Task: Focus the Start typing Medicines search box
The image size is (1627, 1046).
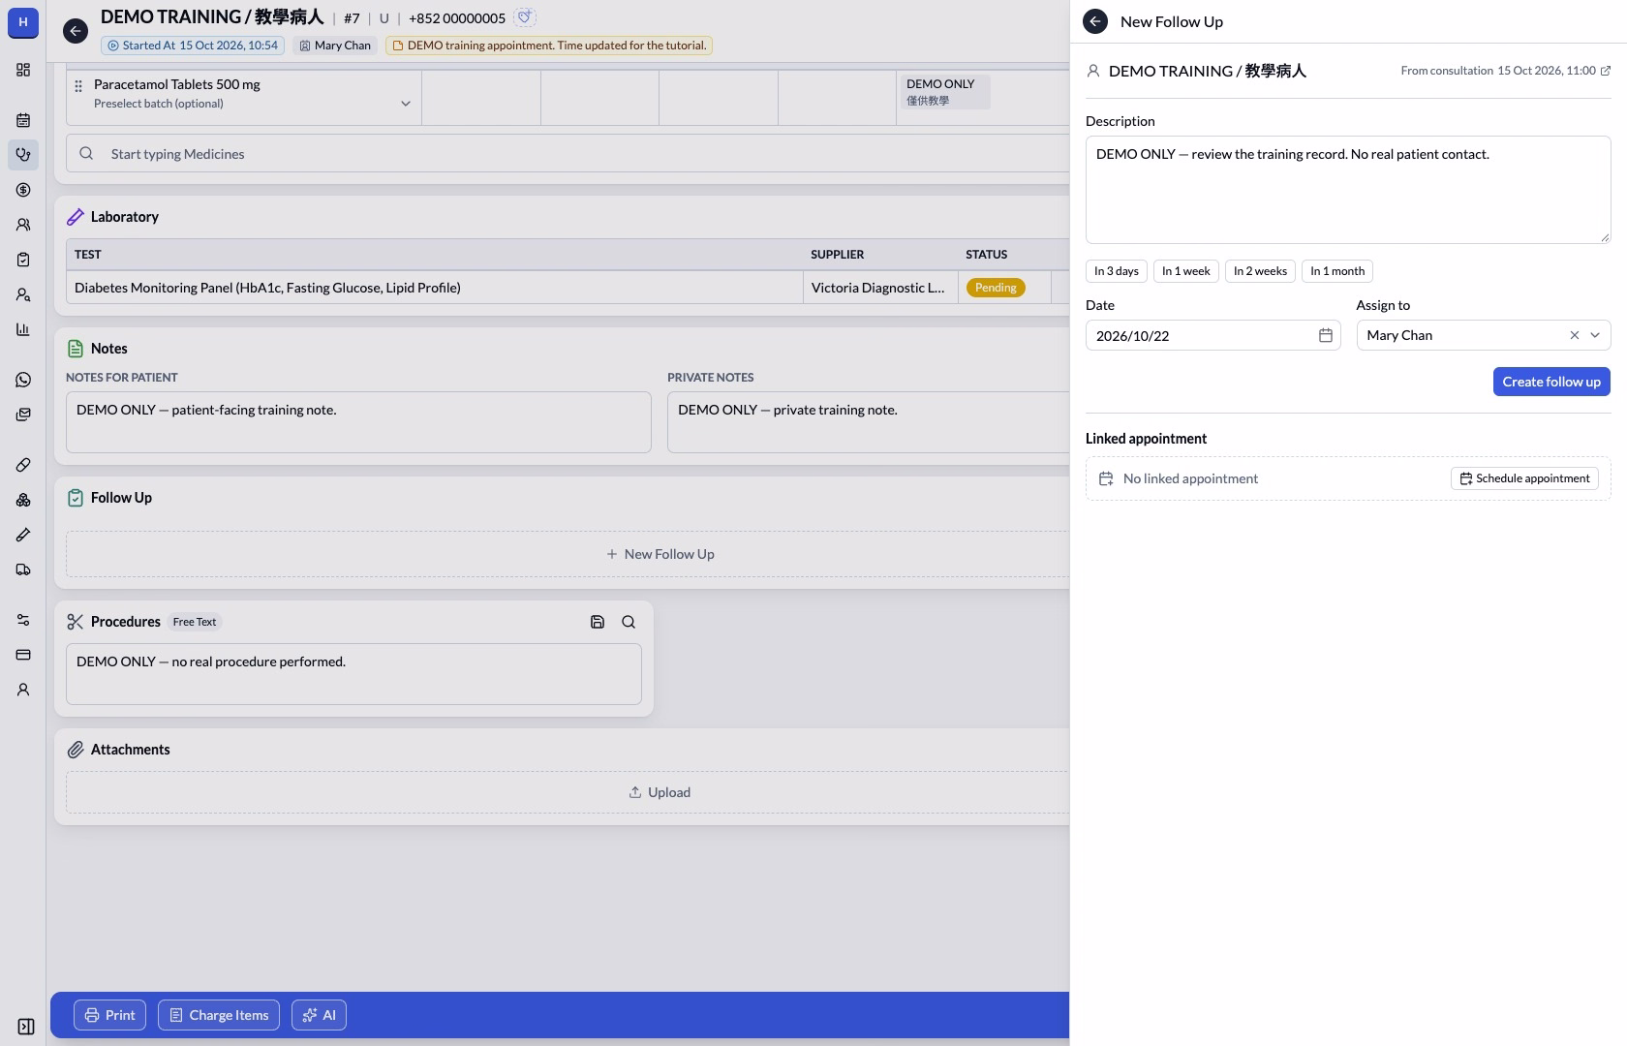Action: coord(568,154)
